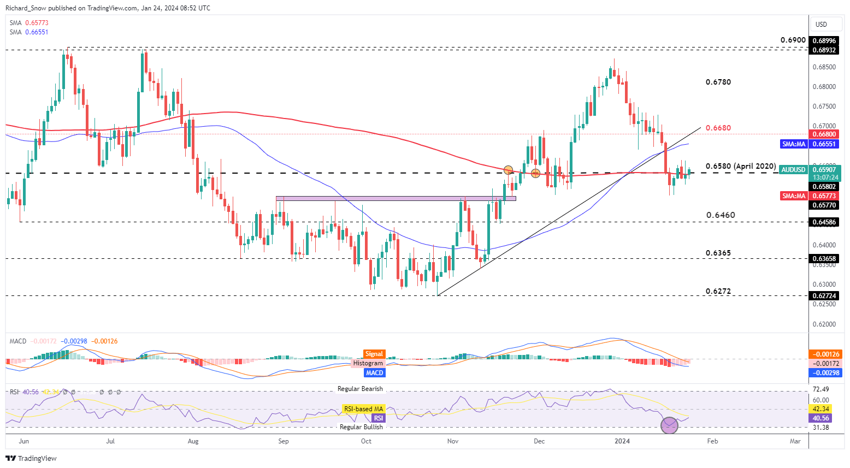Select the purple circle marker on RSI

(x=670, y=425)
